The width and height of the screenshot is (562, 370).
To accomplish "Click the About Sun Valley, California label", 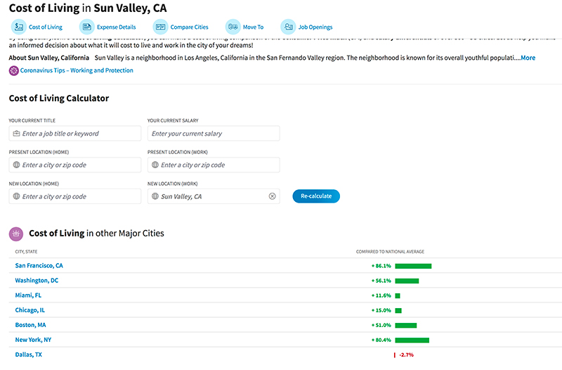I will coord(48,58).
